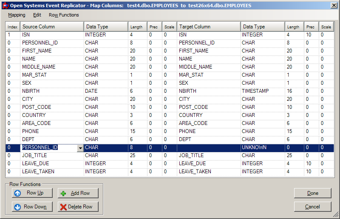Image resolution: width=340 pixels, height=219 pixels.
Task: Click the UNKNOWN target data type cell
Action: click(x=263, y=148)
